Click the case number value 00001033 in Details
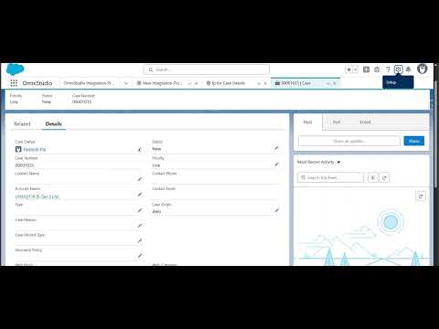The image size is (439, 329). pyautogui.click(x=25, y=165)
